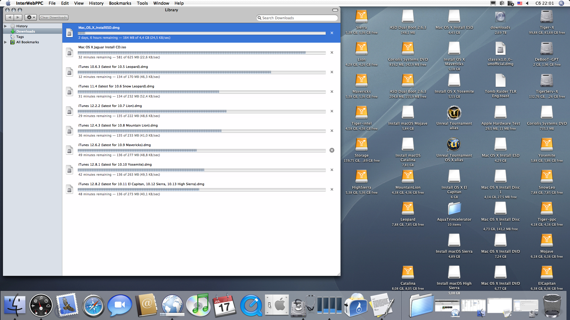
Task: Click the Search Downloads field
Action: click(297, 18)
